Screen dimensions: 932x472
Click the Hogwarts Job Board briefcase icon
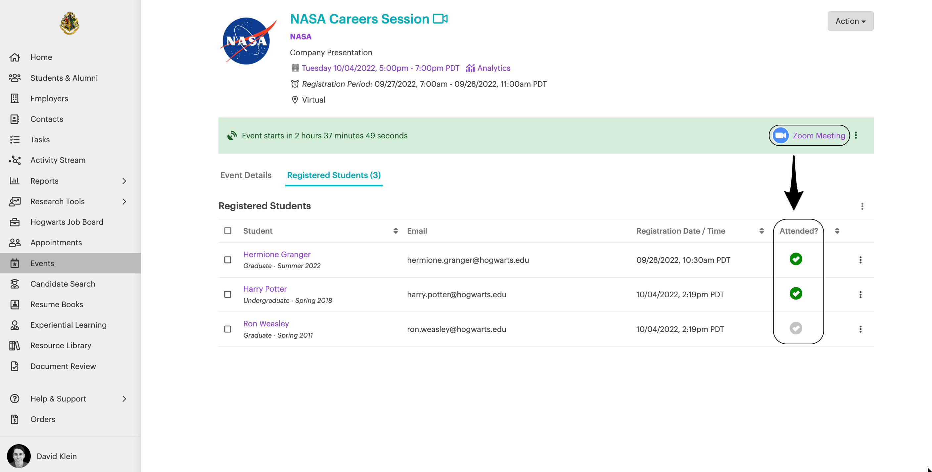click(15, 222)
